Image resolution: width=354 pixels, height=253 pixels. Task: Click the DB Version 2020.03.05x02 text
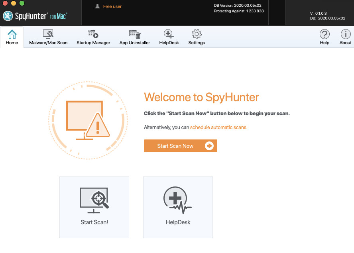238,6
